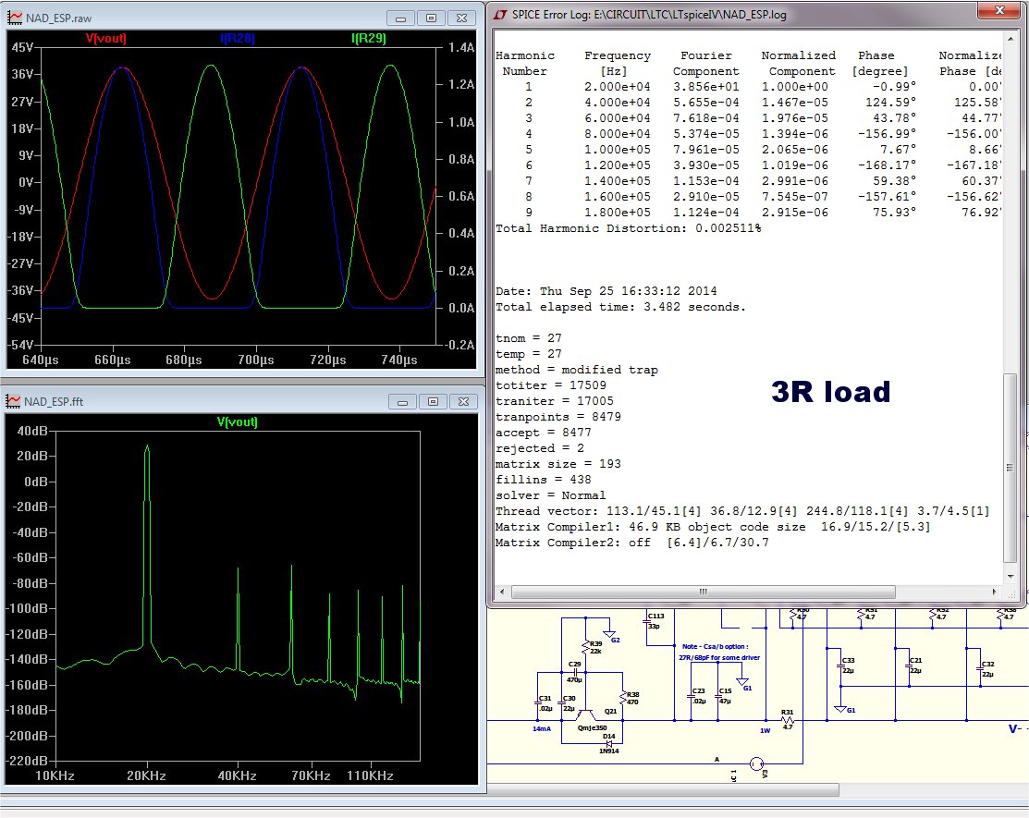
Task: Close the SPICE Error Log window
Action: coord(999,10)
